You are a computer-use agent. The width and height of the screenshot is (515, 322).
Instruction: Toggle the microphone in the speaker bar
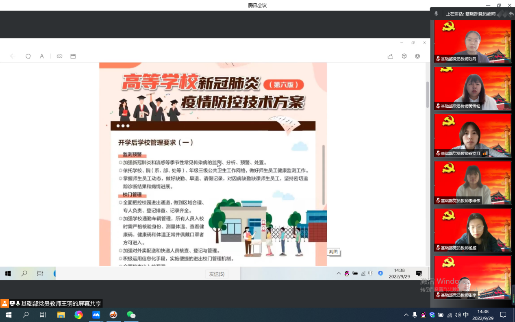coord(436,14)
